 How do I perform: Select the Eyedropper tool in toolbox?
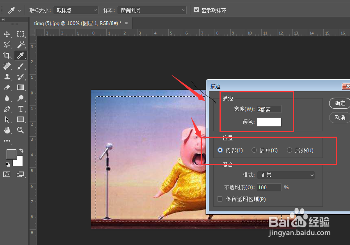(21, 55)
